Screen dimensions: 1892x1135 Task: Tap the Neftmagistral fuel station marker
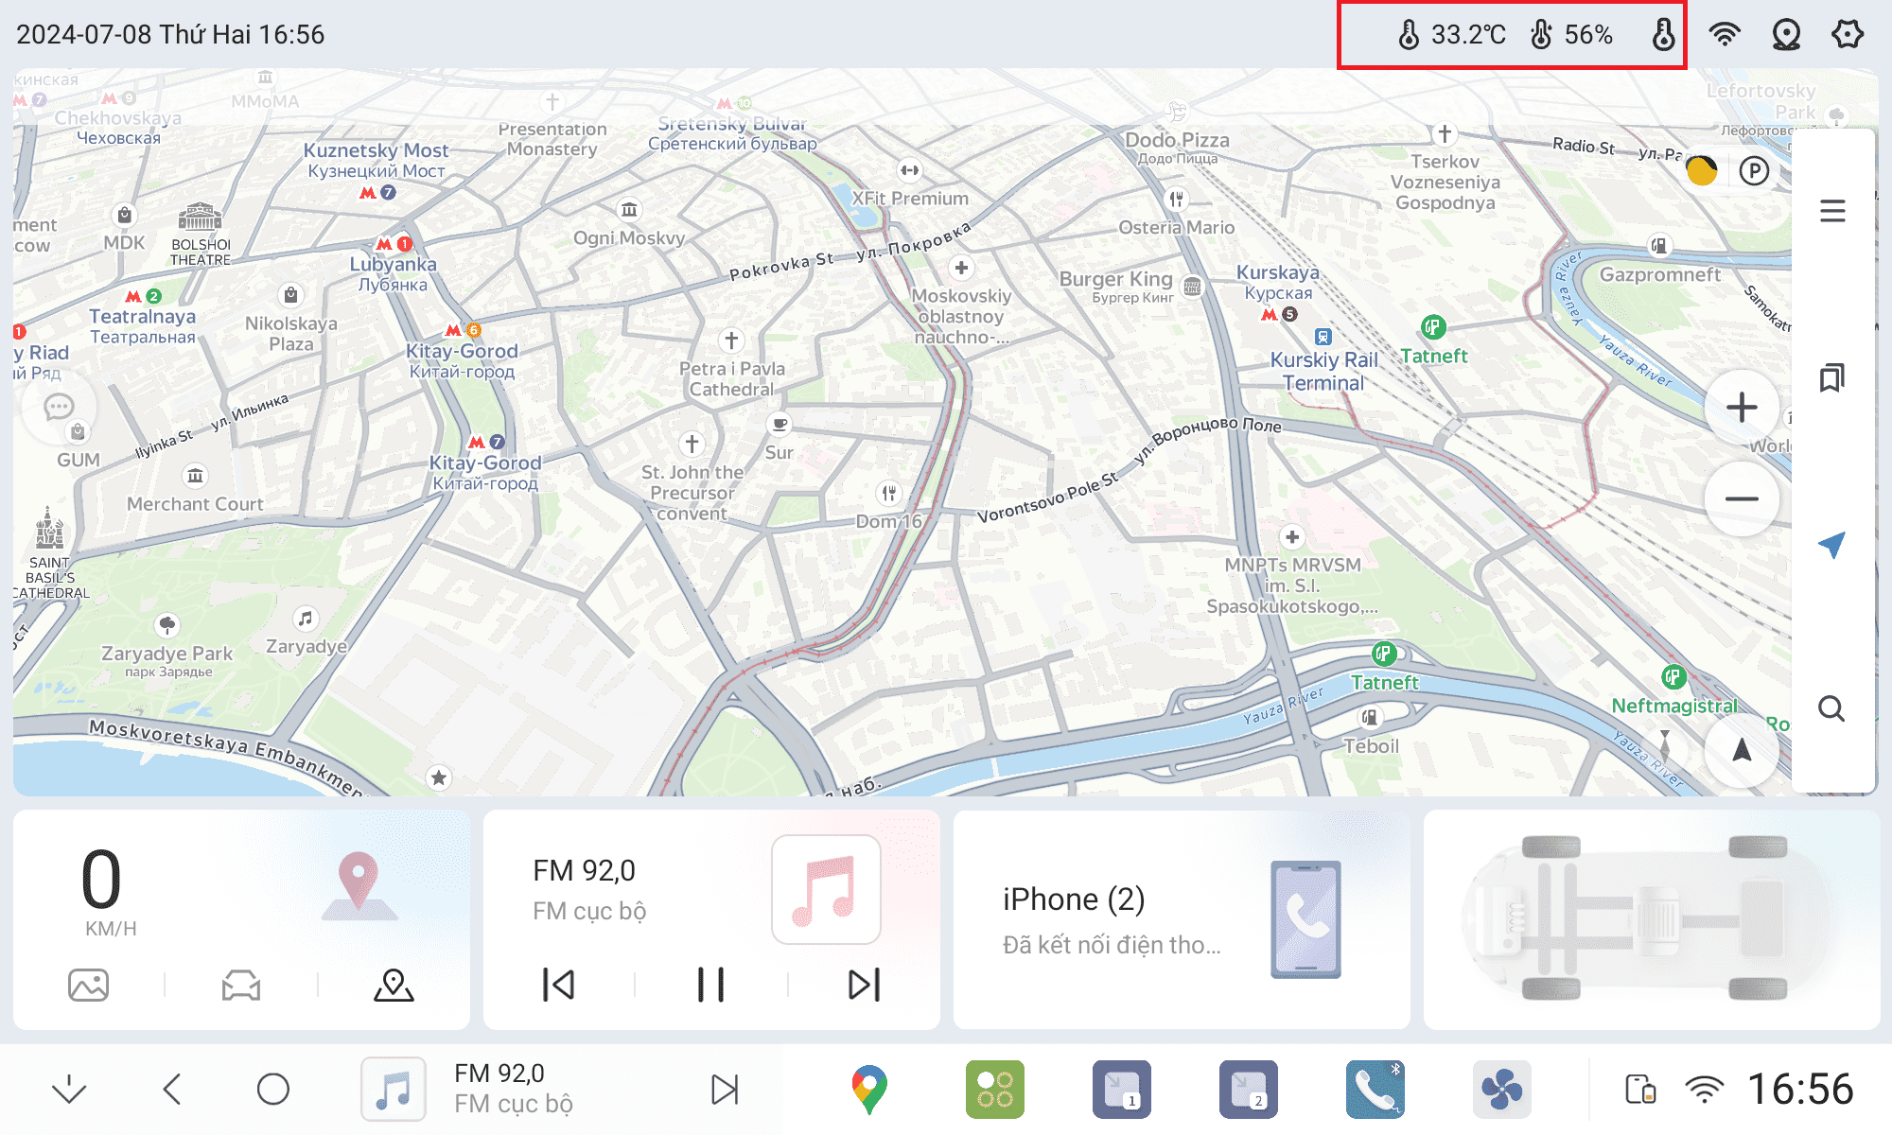click(x=1673, y=677)
